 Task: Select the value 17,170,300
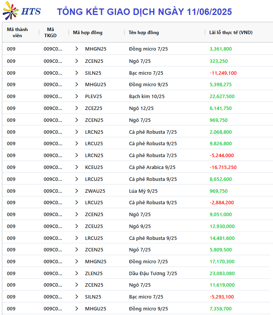click(222, 261)
